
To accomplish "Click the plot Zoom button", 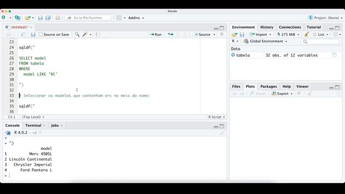I will coord(258,94).
